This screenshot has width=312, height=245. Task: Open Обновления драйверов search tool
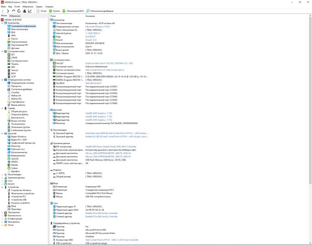click(x=100, y=11)
